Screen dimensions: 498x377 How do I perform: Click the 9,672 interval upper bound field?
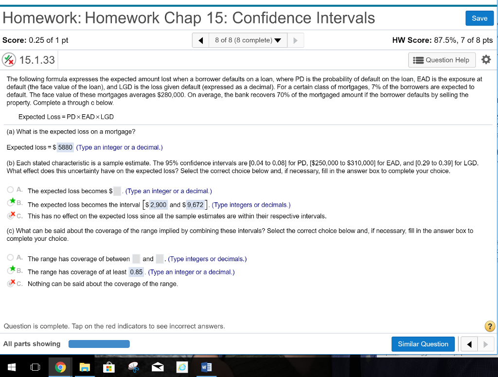[195, 205]
